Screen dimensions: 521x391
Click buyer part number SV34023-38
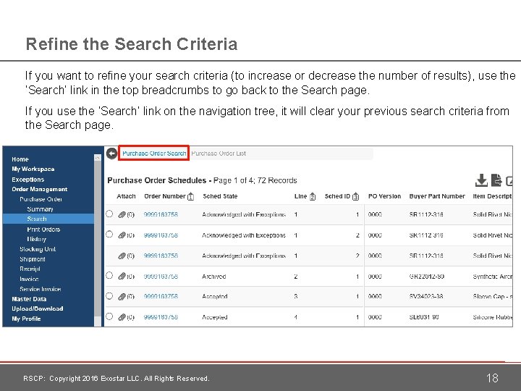coord(426,297)
